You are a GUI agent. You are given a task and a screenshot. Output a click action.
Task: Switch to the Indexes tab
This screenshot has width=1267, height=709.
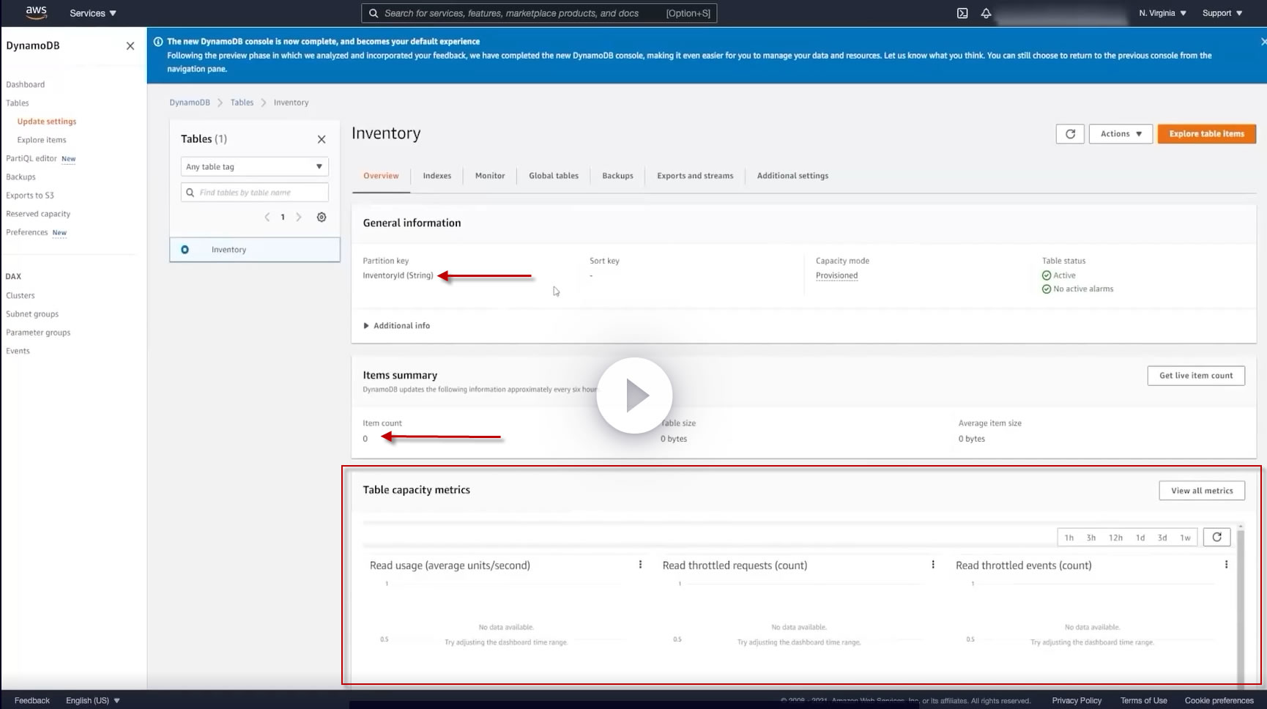tap(436, 176)
